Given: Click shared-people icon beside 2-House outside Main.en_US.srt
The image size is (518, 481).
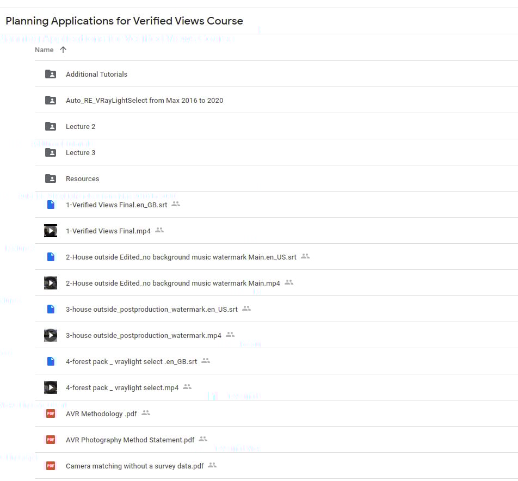Looking at the screenshot, I should pos(305,256).
